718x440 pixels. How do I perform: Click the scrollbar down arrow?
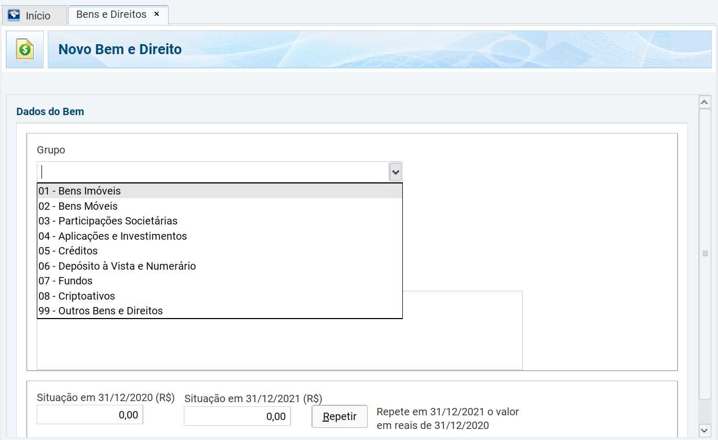(705, 430)
